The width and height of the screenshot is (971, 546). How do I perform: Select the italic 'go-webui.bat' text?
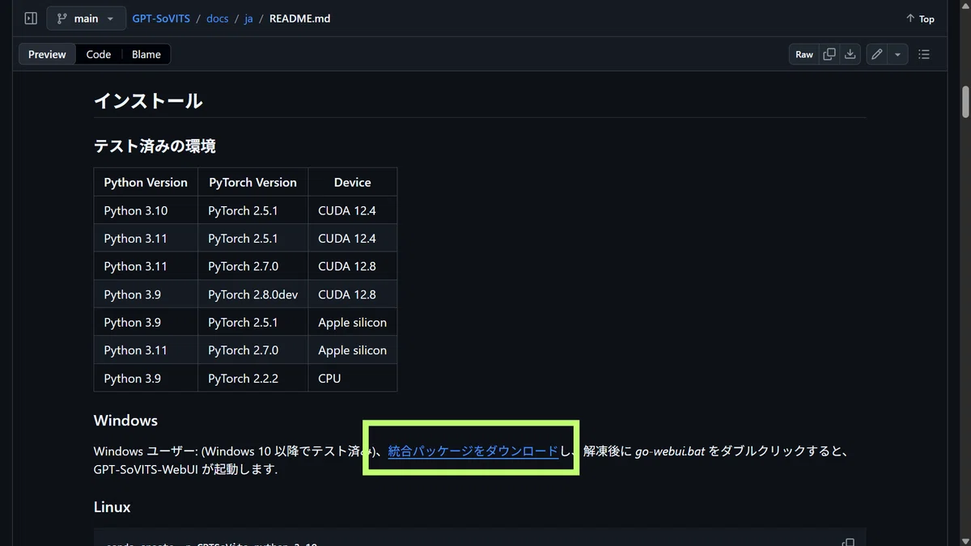click(670, 451)
